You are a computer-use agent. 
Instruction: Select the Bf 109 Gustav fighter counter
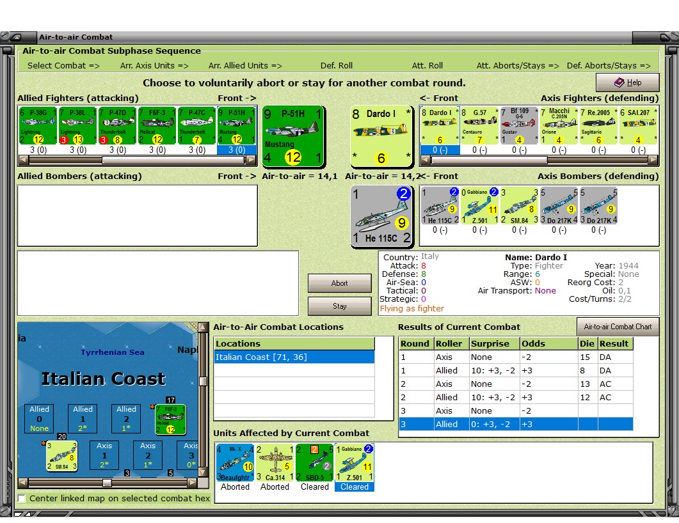point(519,126)
